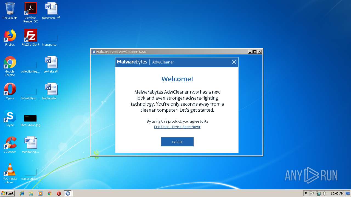The width and height of the screenshot is (351, 197).
Task: Open the network status tray icon
Action: (318, 193)
